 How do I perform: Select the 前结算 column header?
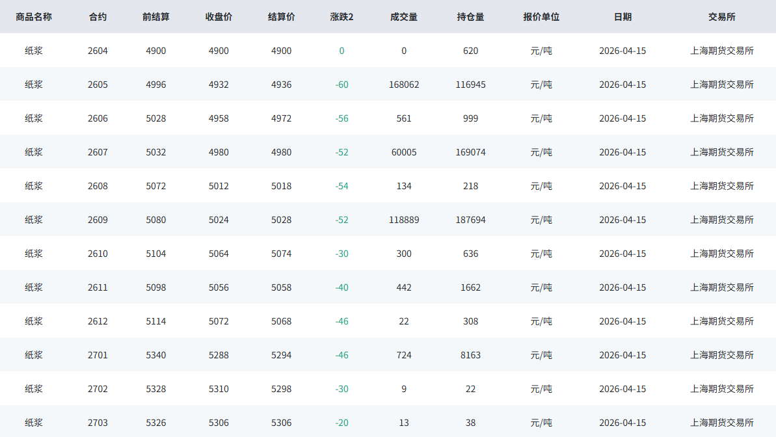click(x=156, y=17)
